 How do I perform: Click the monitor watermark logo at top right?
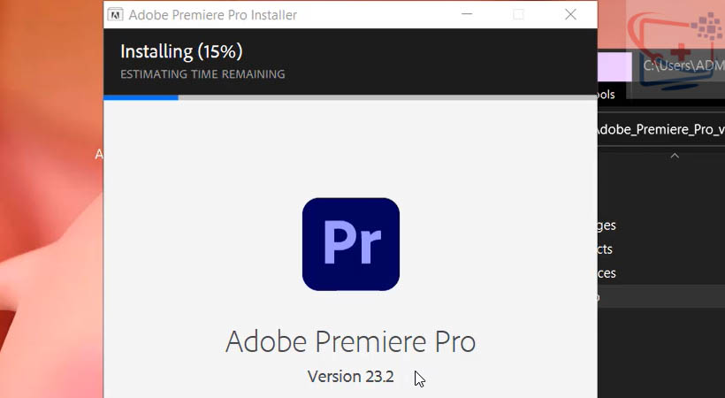[676, 47]
